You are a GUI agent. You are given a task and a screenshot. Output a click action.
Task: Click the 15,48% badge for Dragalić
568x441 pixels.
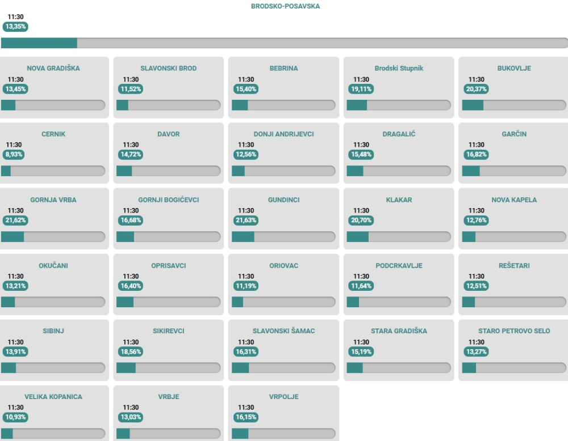(x=361, y=154)
